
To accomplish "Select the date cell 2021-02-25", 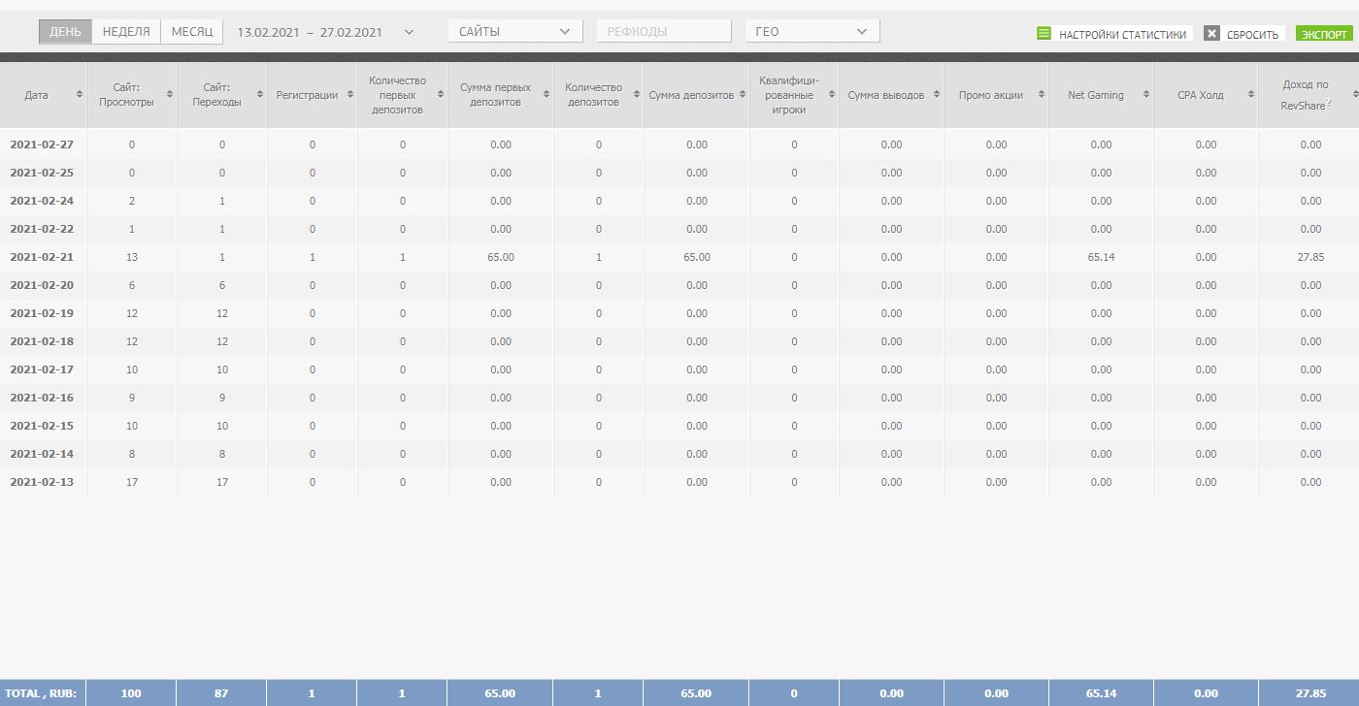I will [x=42, y=173].
